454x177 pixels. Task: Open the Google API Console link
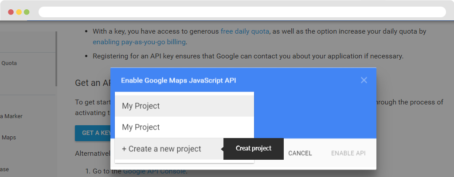click(154, 171)
